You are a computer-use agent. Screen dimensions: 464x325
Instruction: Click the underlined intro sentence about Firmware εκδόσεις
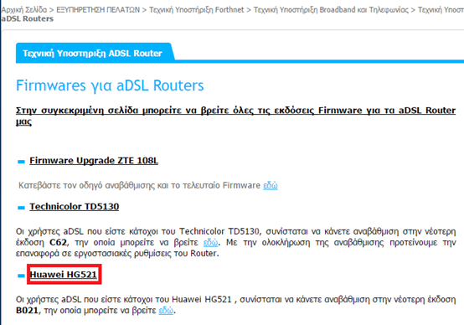pos(235,116)
